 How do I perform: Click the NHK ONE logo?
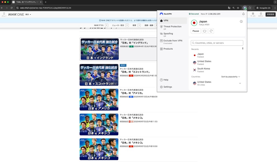16,15
